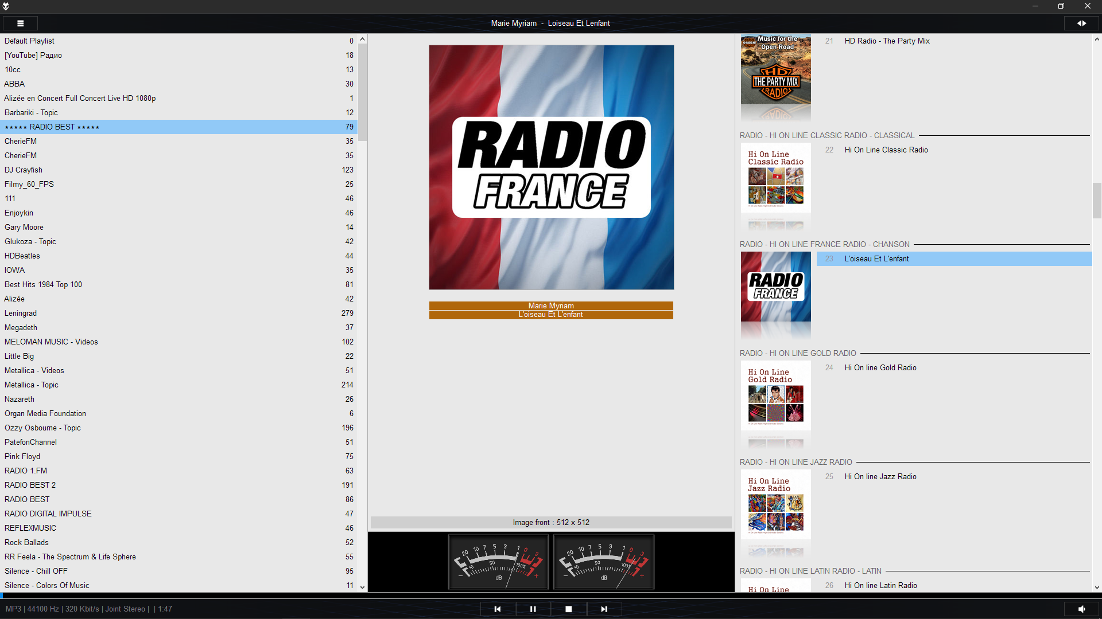
Task: Click the previous track button
Action: (498, 609)
